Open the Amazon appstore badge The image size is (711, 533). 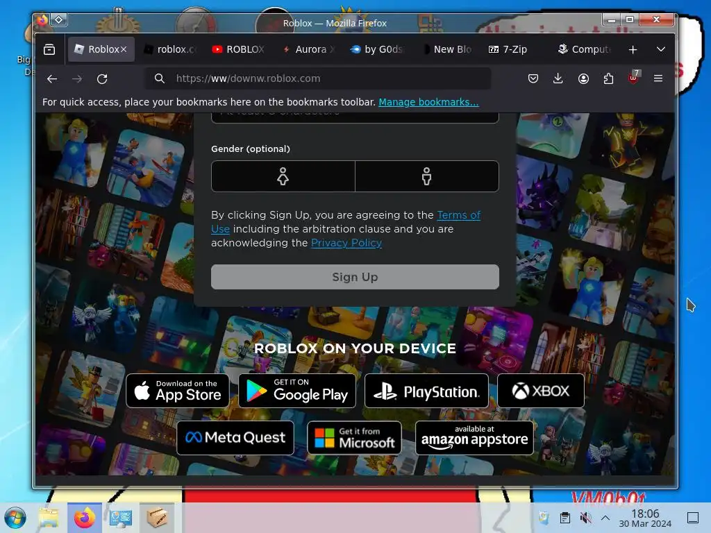[x=474, y=438]
